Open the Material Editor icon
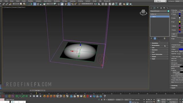 coord(120,4)
